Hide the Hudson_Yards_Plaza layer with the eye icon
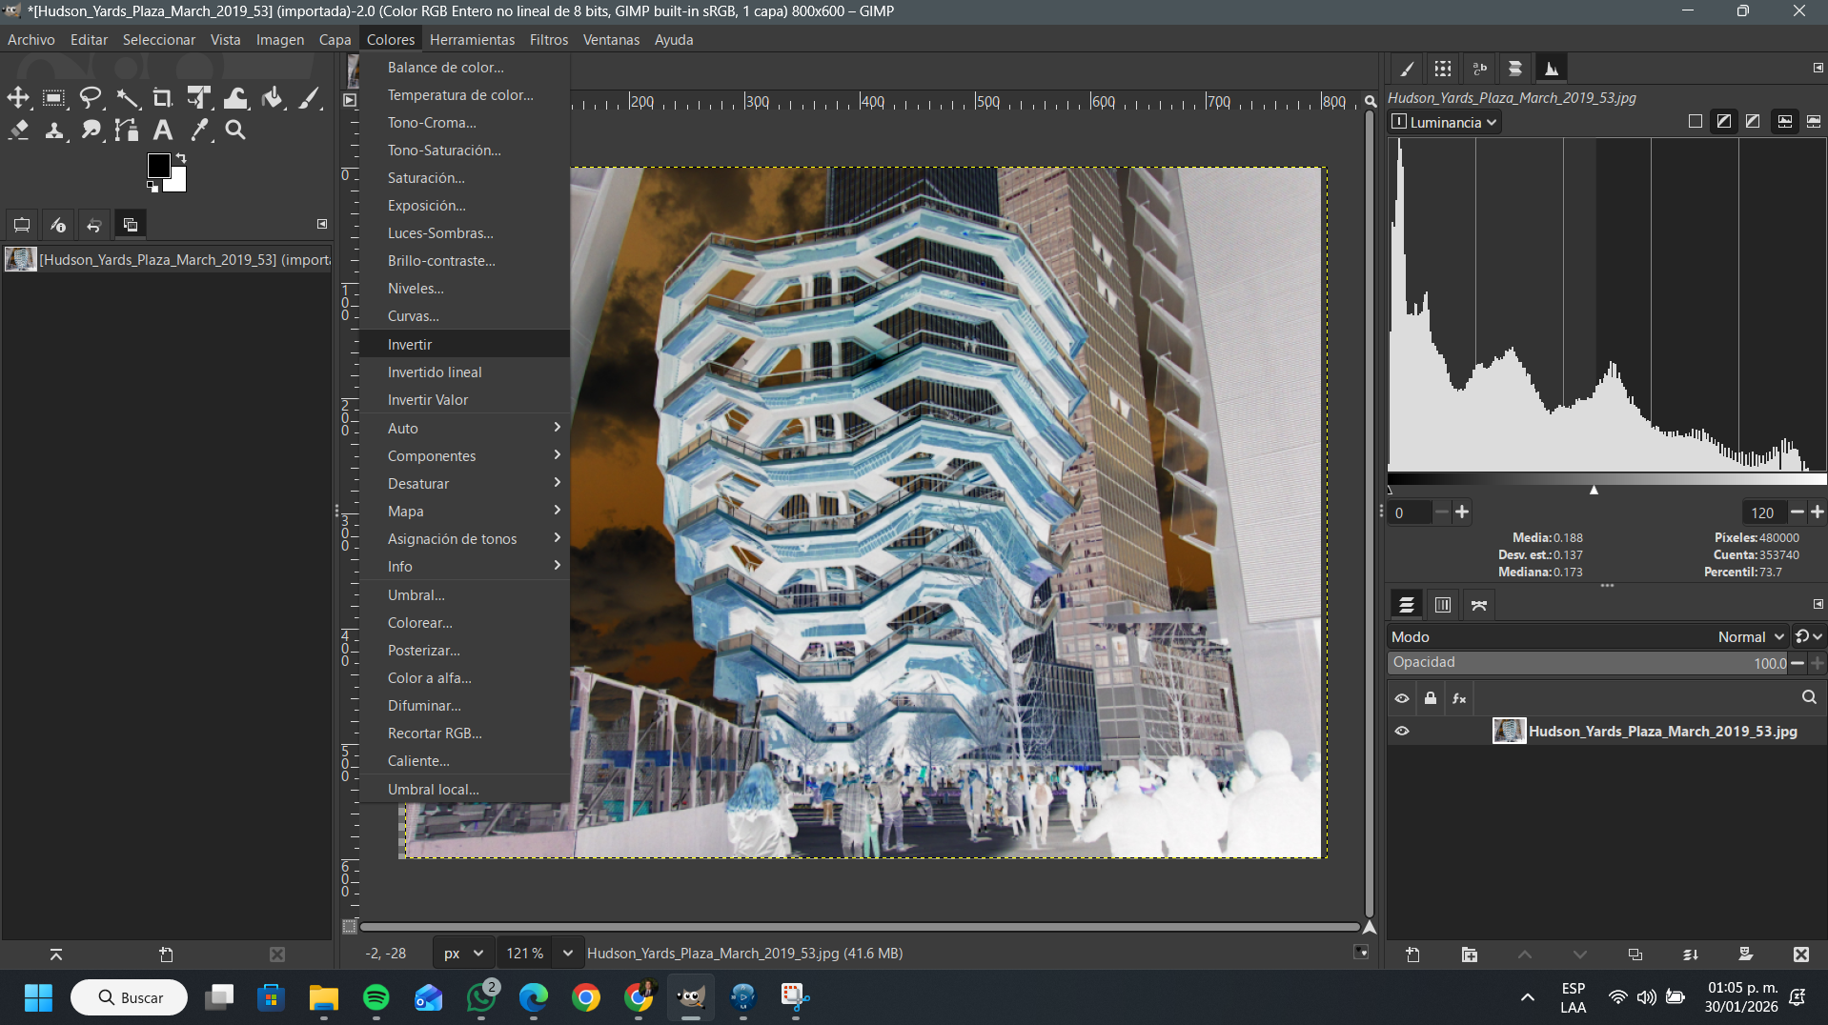Viewport: 1828px width, 1025px height. coord(1402,732)
